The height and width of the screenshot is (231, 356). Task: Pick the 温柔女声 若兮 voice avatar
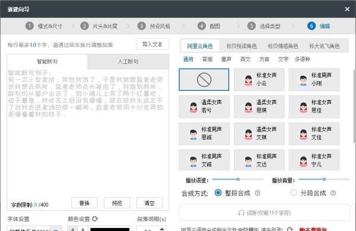click(193, 107)
